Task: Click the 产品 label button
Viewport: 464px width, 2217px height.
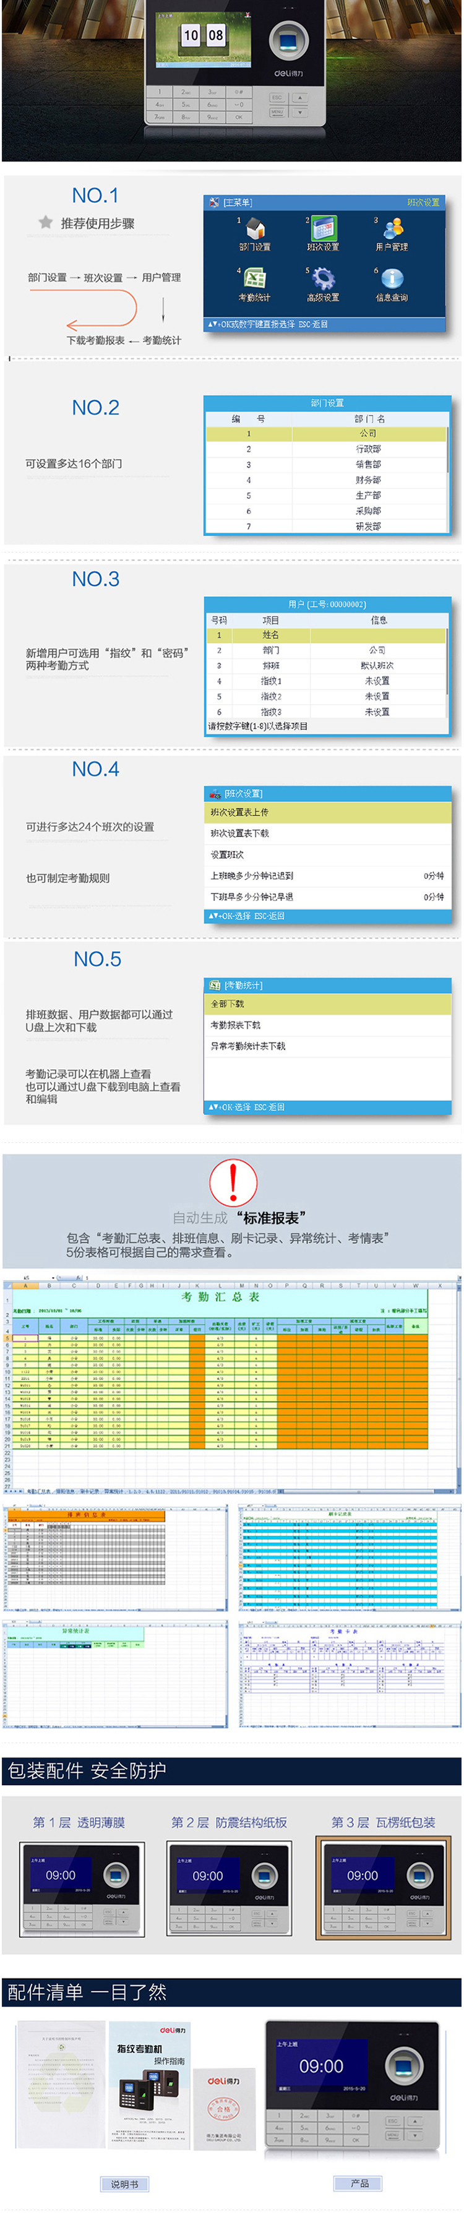Action: 359,2182
